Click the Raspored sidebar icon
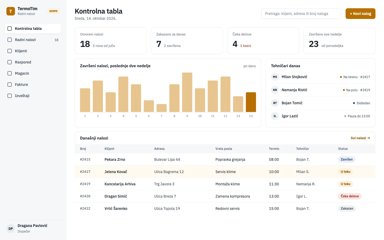384x240 pixels. pos(10,62)
